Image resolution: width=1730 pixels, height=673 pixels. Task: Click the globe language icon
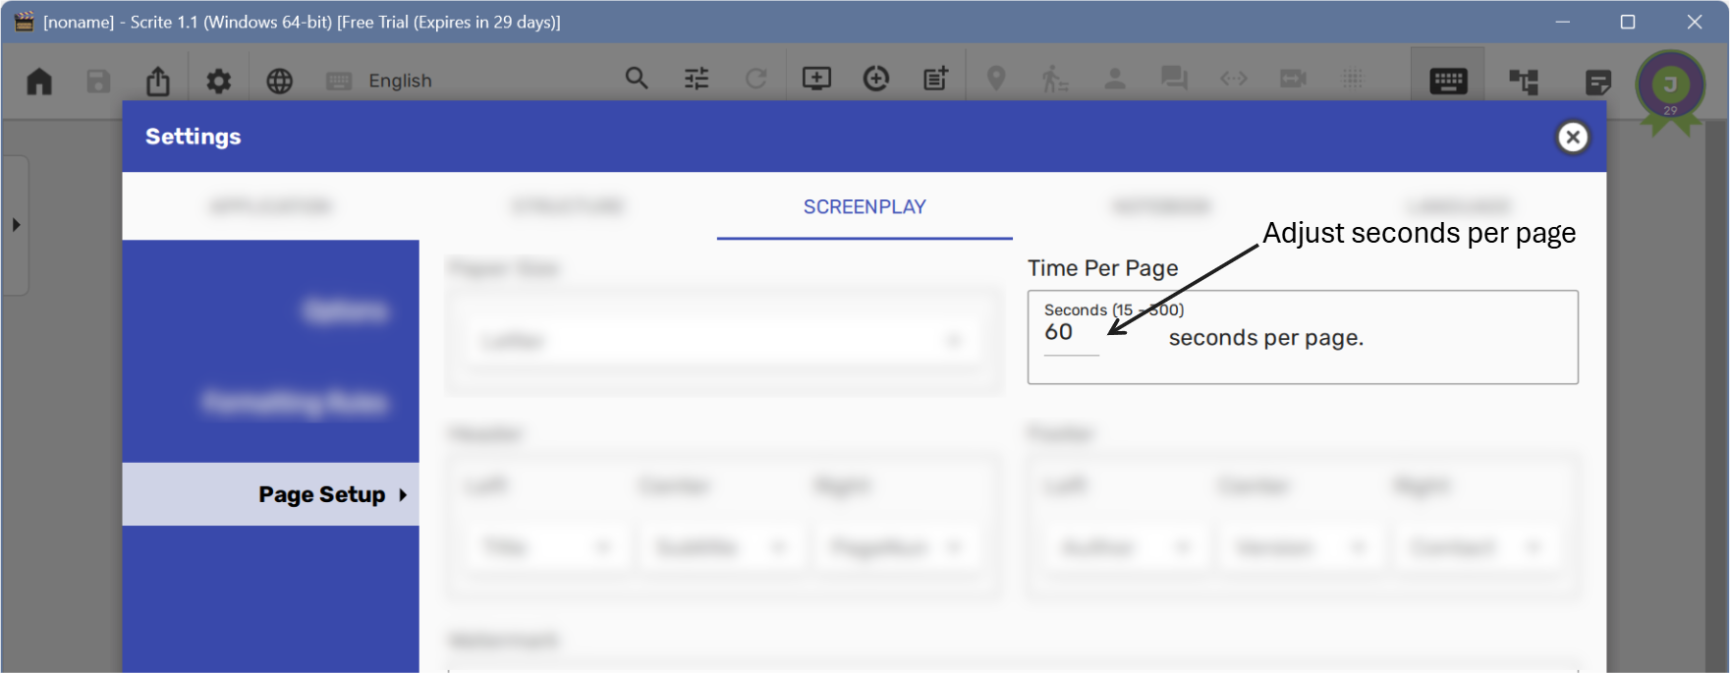coord(280,81)
